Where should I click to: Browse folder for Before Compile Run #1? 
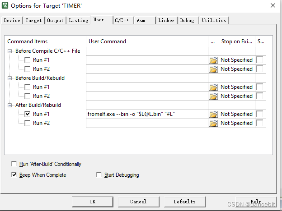point(213,60)
